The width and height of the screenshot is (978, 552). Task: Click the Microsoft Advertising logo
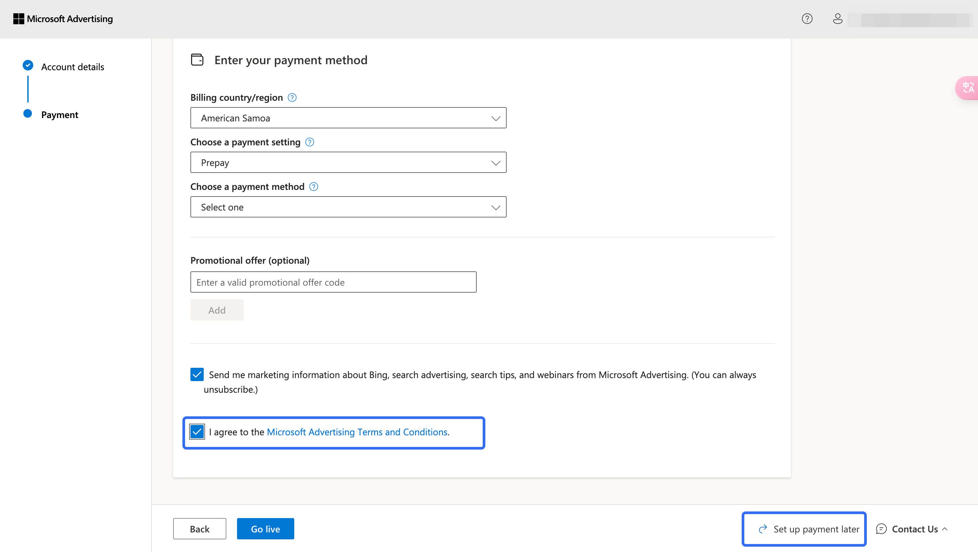pos(63,19)
